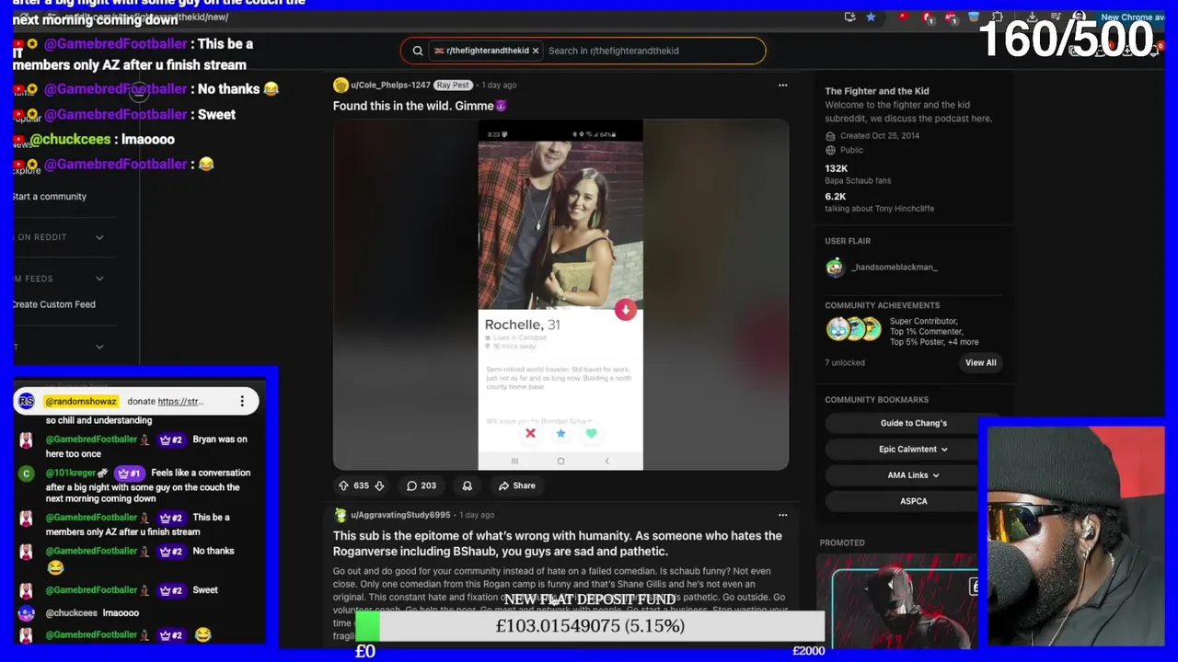Open the Rochelle screenshot image in the post
Image resolution: width=1178 pixels, height=662 pixels.
pos(560,294)
